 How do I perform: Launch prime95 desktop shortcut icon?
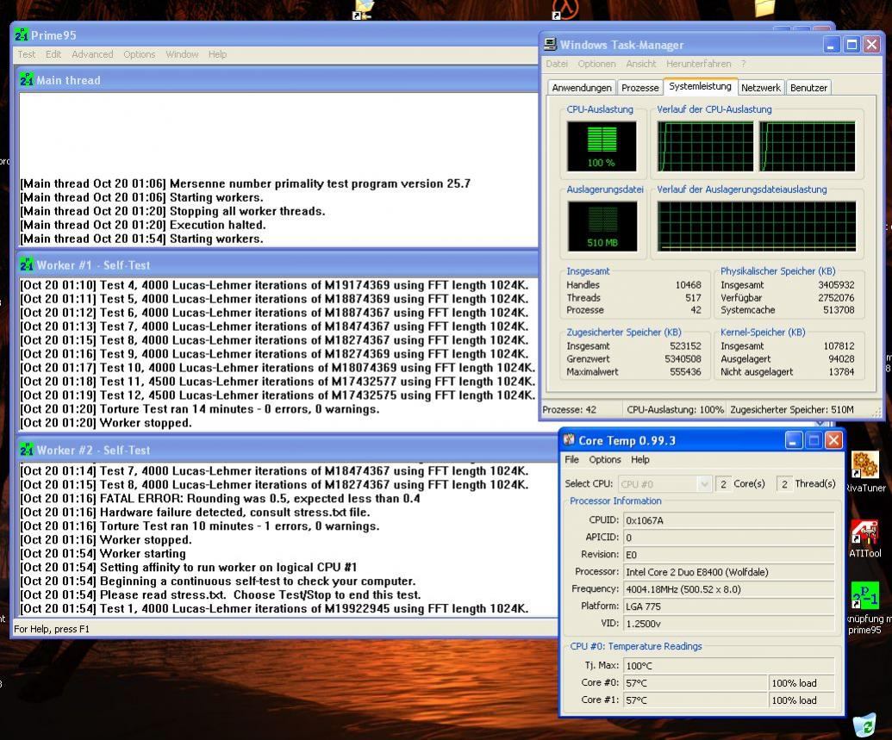coord(864,597)
